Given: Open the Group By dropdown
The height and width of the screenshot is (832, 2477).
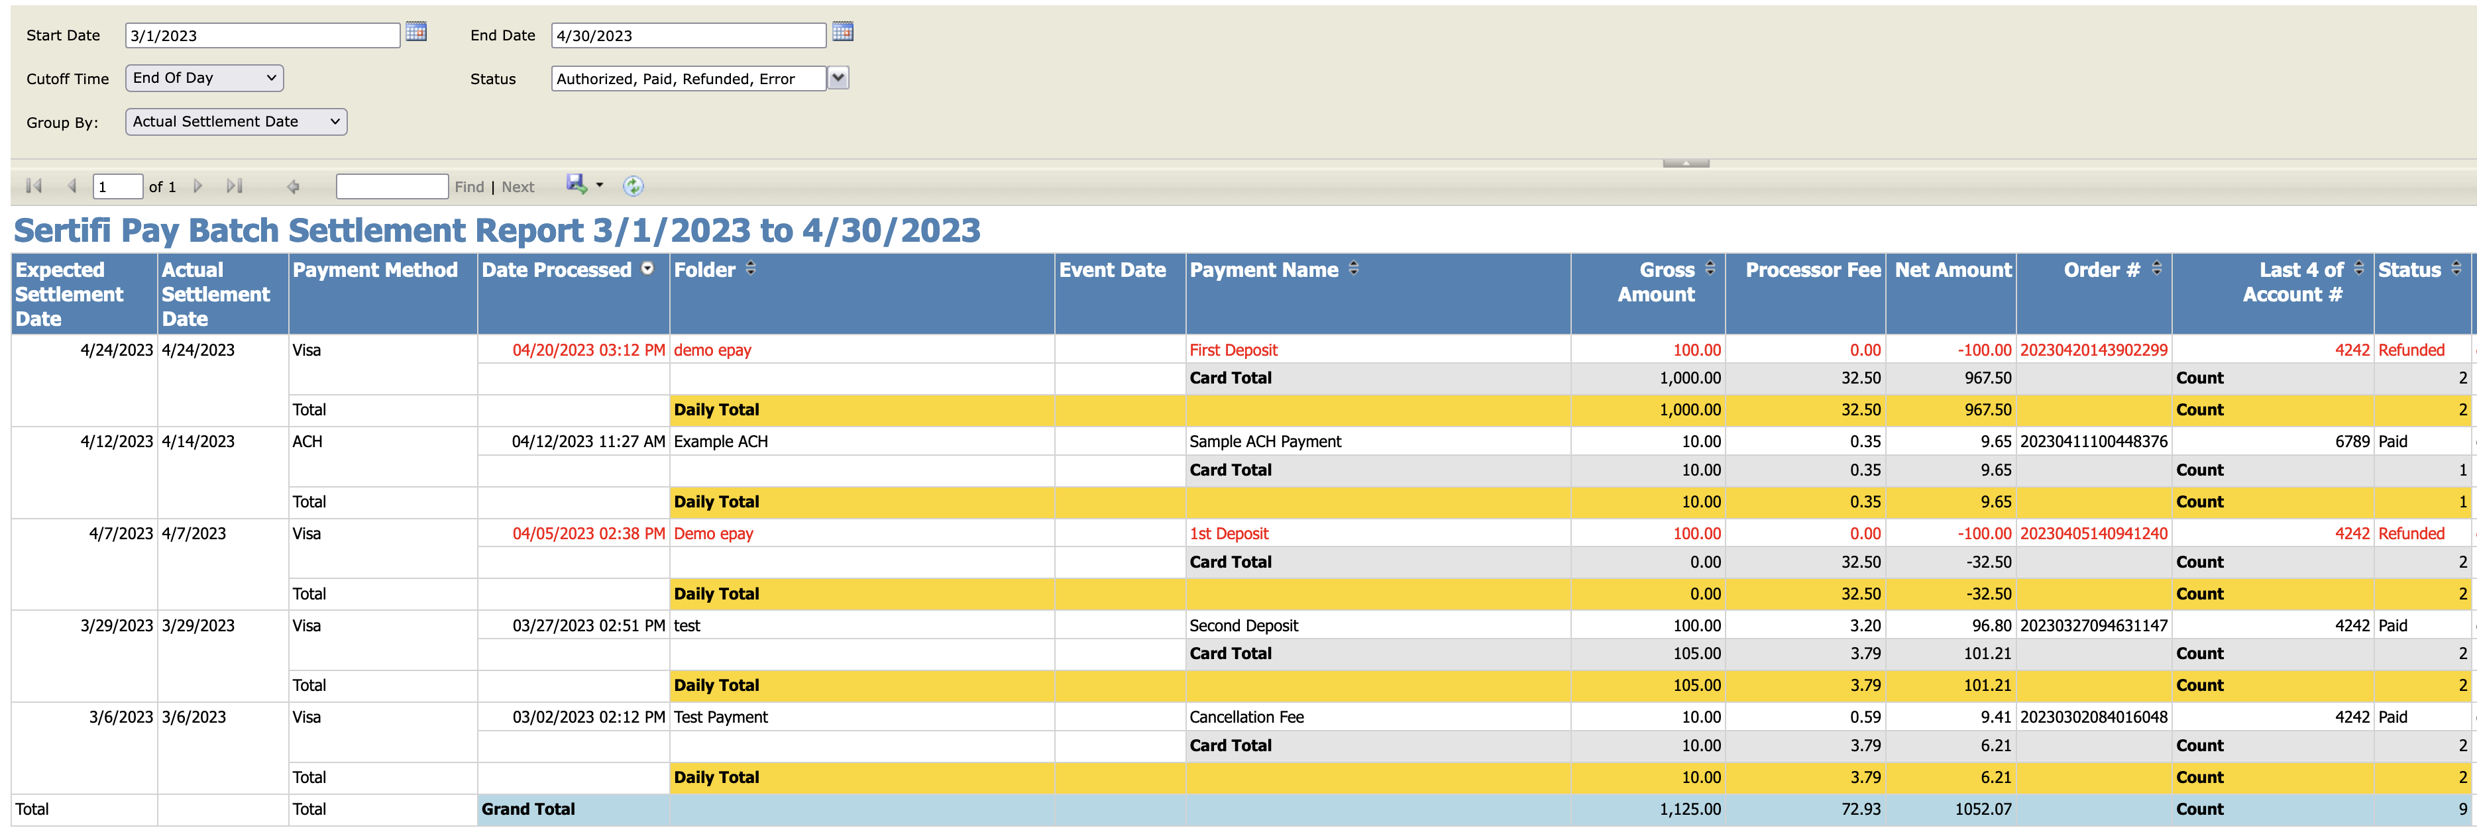Looking at the screenshot, I should coord(237,122).
